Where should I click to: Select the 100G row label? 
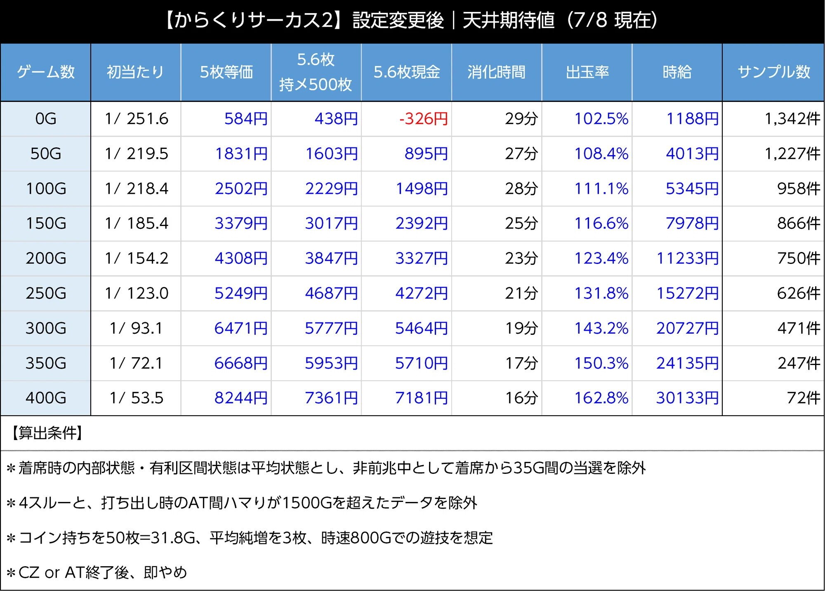(45, 189)
